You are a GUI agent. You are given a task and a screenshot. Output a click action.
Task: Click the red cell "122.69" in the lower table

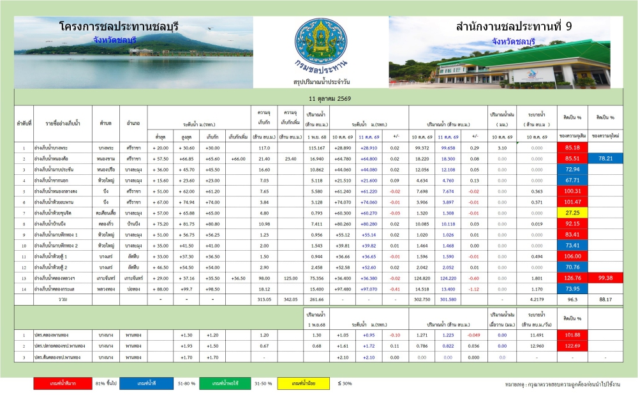[572, 347]
